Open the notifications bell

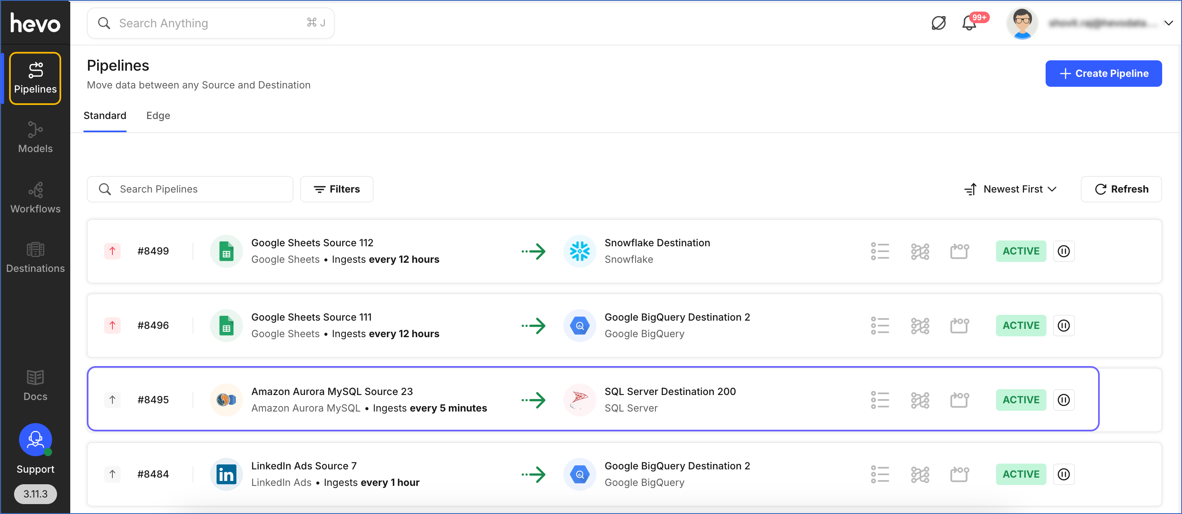[x=968, y=23]
